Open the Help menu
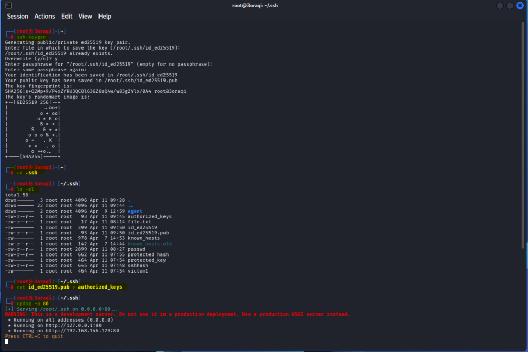The height and width of the screenshot is (352, 528). 105,17
